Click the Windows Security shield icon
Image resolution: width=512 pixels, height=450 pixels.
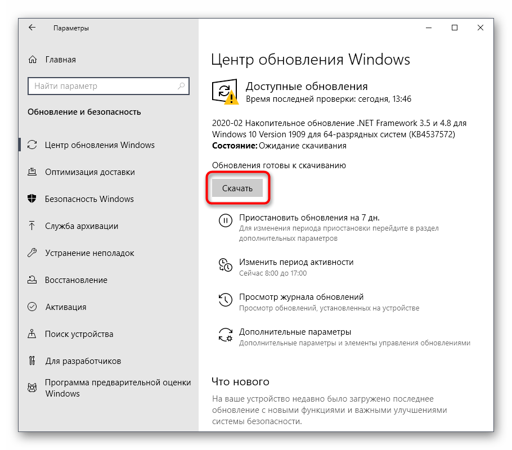33,199
